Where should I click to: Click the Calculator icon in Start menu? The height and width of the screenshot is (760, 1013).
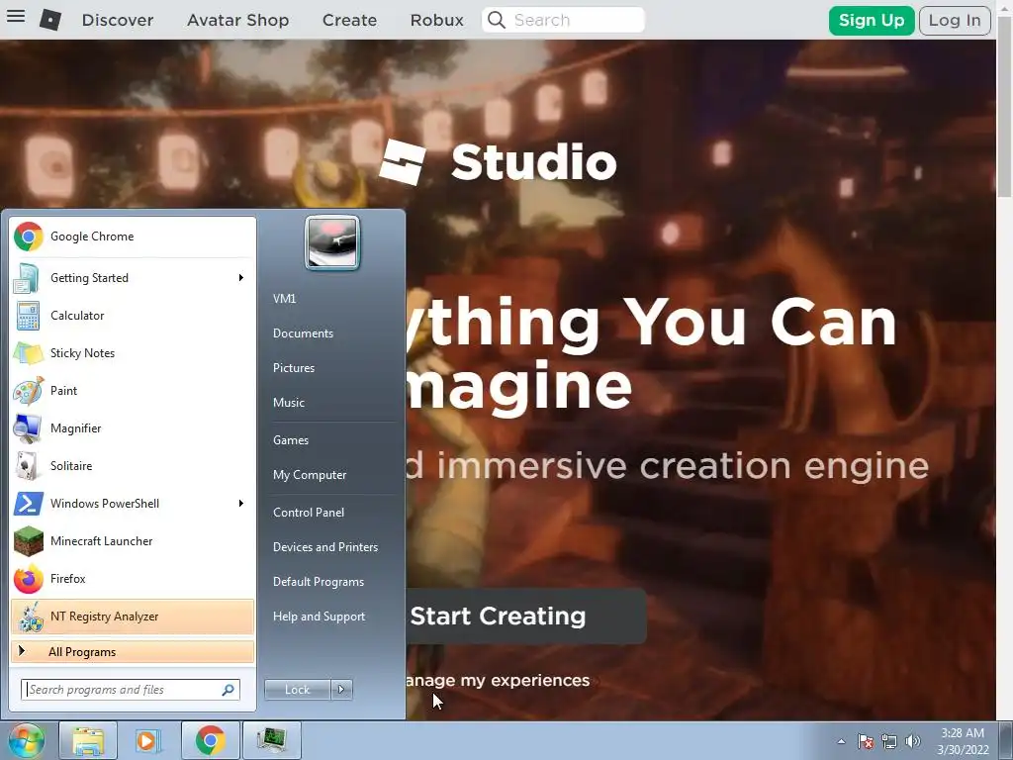point(28,316)
